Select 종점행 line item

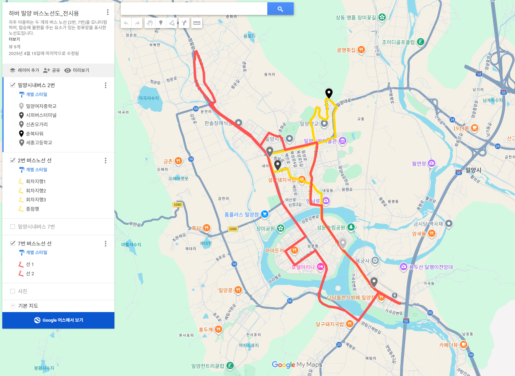tap(32, 209)
